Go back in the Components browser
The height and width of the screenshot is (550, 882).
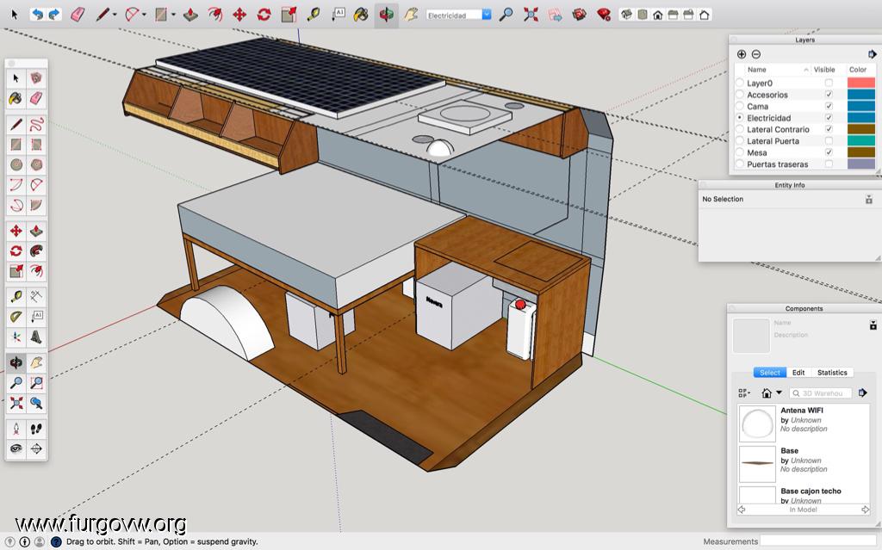[x=742, y=510]
